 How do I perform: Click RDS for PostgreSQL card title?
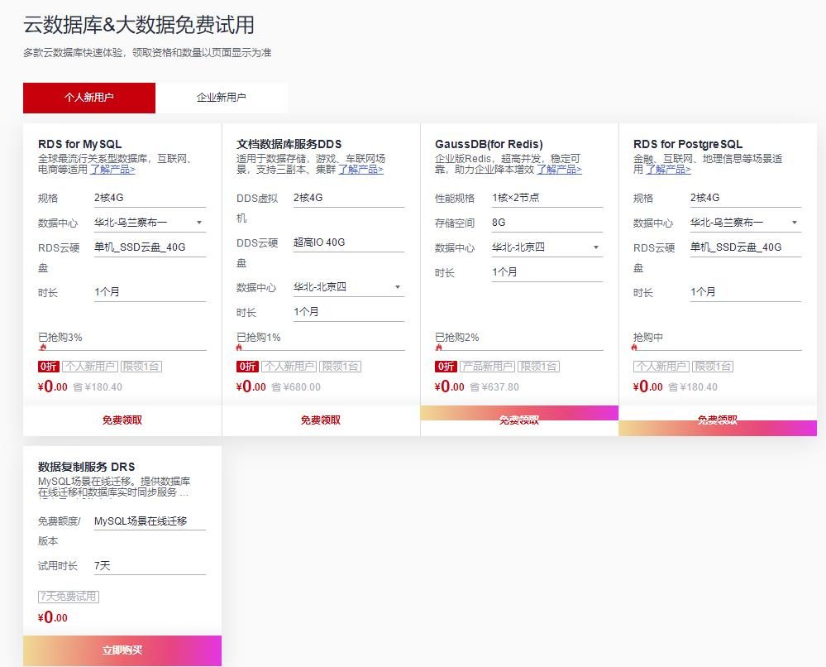(x=688, y=145)
